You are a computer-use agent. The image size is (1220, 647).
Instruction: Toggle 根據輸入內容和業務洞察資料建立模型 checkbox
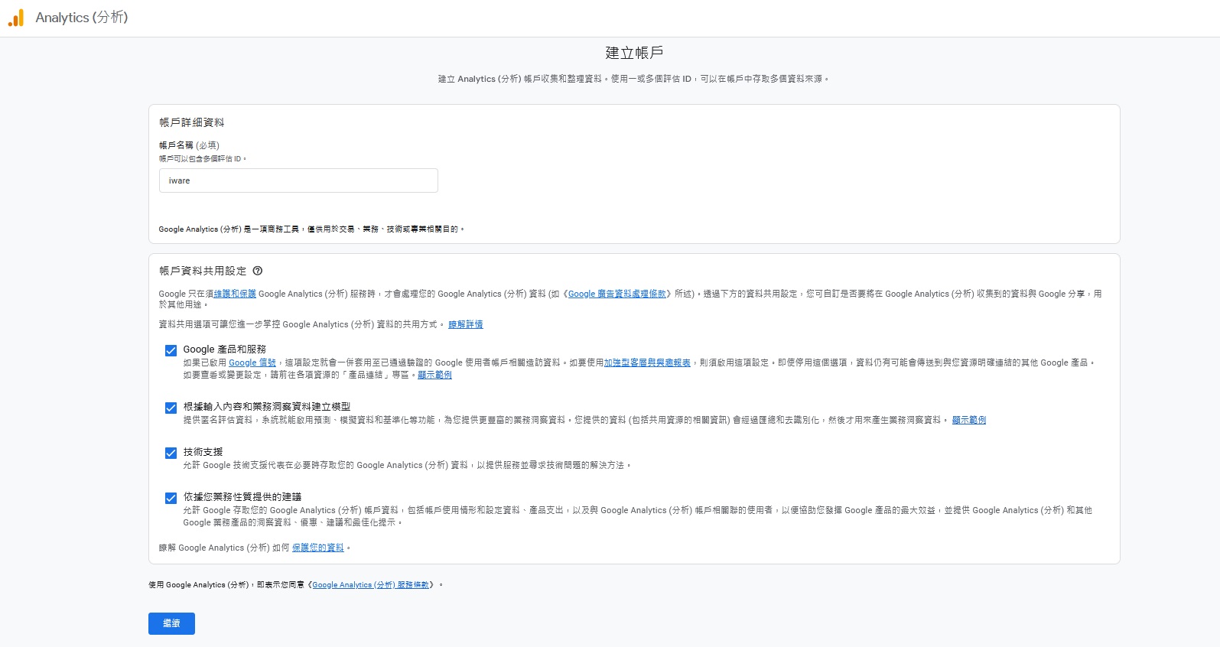(171, 408)
